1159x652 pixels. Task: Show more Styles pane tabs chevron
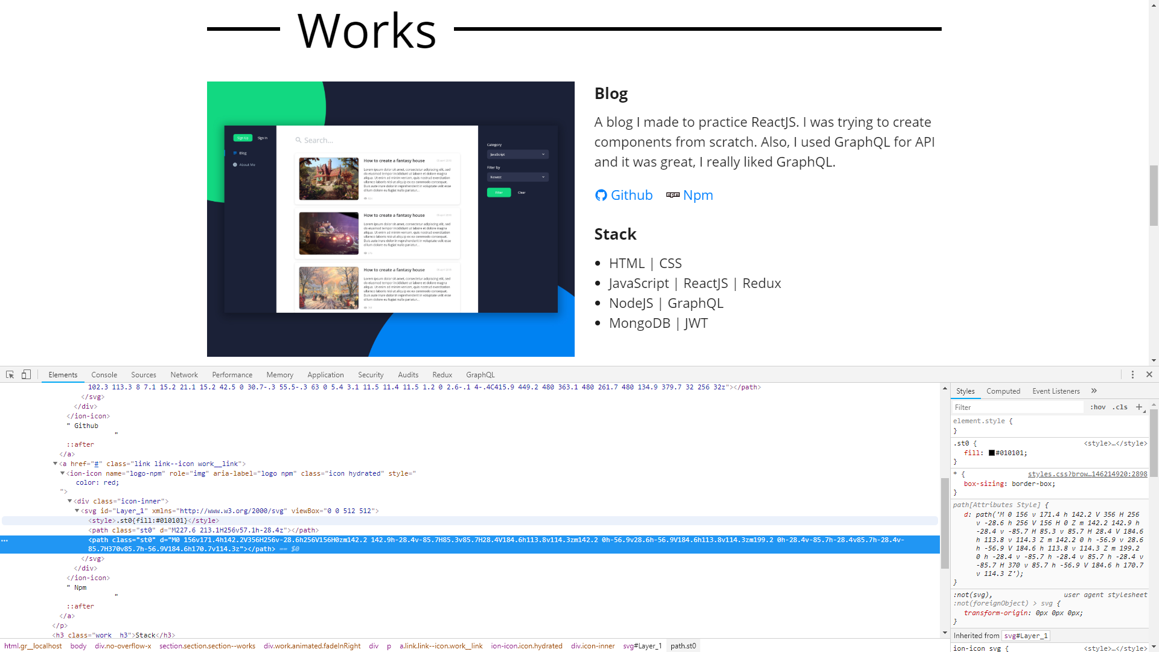pos(1094,391)
